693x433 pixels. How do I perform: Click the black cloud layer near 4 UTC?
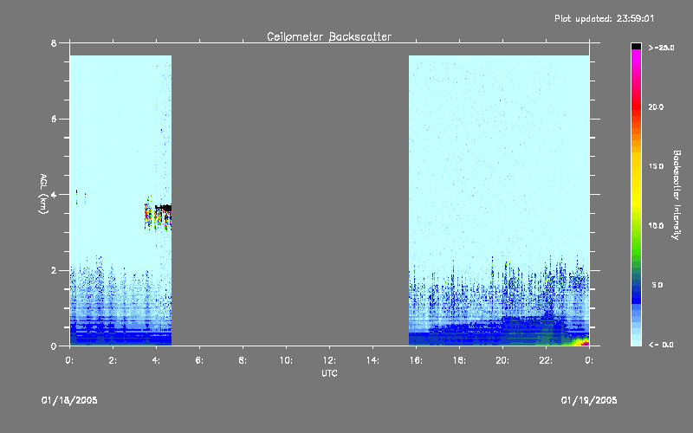pos(163,208)
